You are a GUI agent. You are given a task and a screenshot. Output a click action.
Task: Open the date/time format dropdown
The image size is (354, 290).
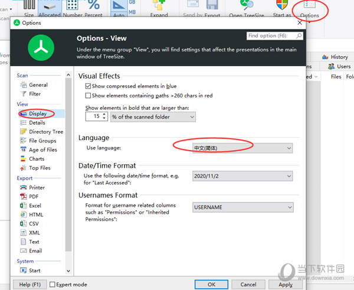pos(242,176)
